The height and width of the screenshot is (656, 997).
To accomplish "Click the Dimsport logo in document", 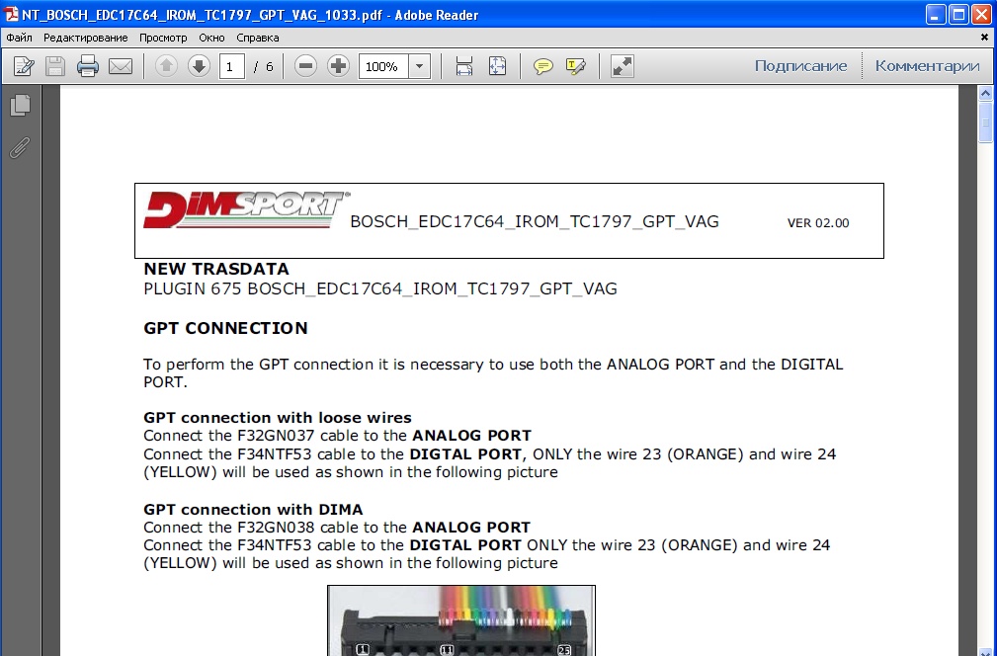I will (246, 209).
